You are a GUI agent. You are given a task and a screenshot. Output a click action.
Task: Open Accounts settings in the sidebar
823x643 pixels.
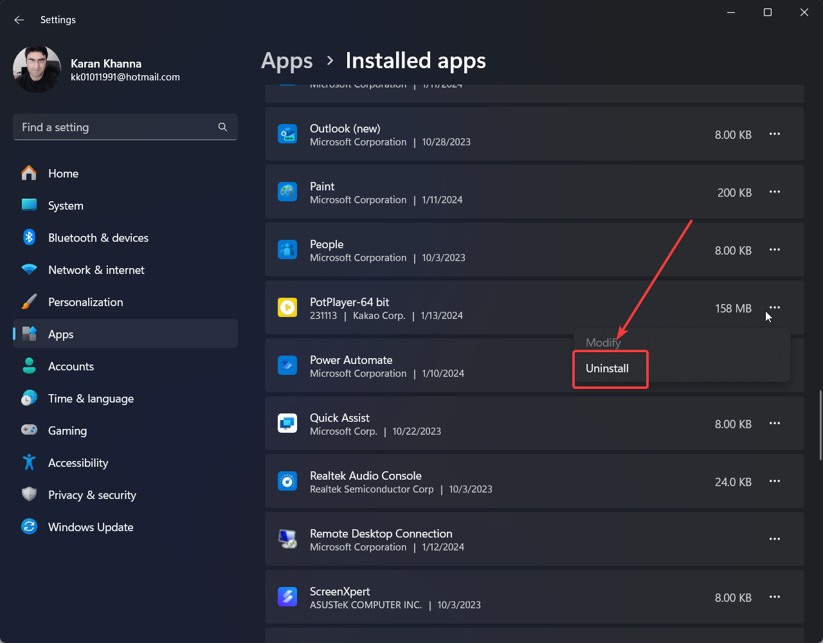point(71,366)
